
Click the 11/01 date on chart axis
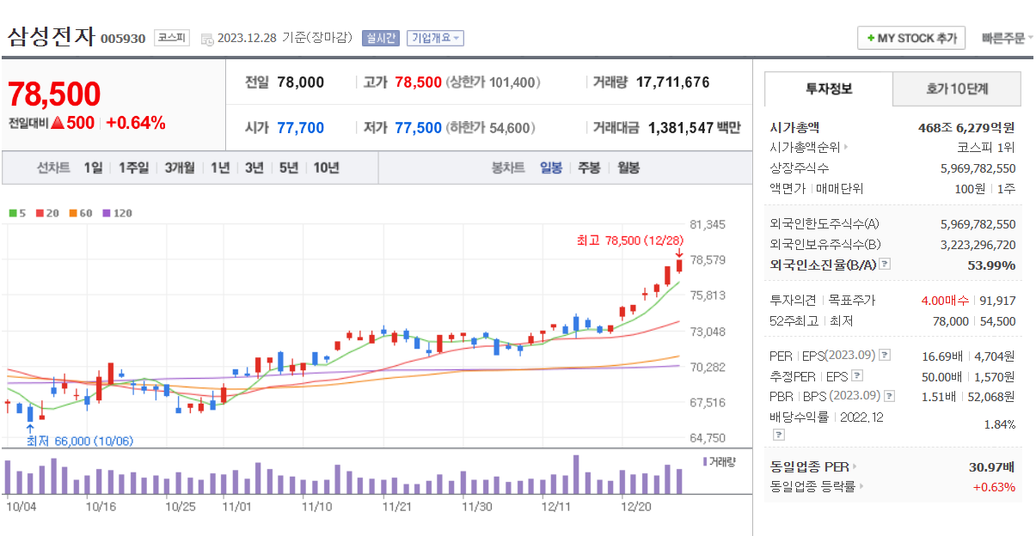tap(236, 507)
